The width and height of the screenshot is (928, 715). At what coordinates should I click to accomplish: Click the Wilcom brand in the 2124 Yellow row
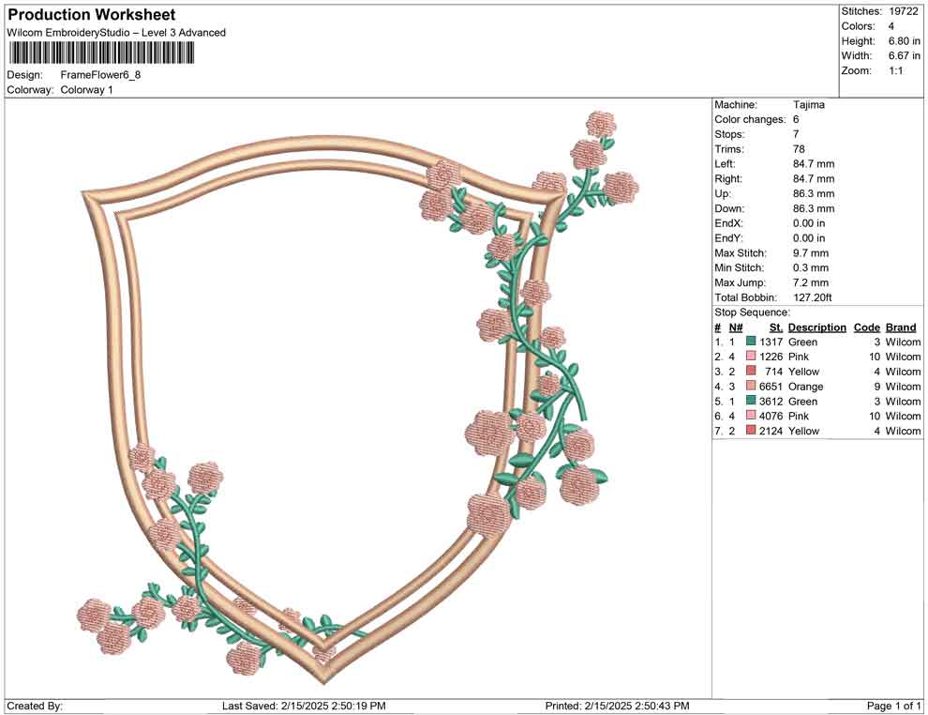(903, 431)
